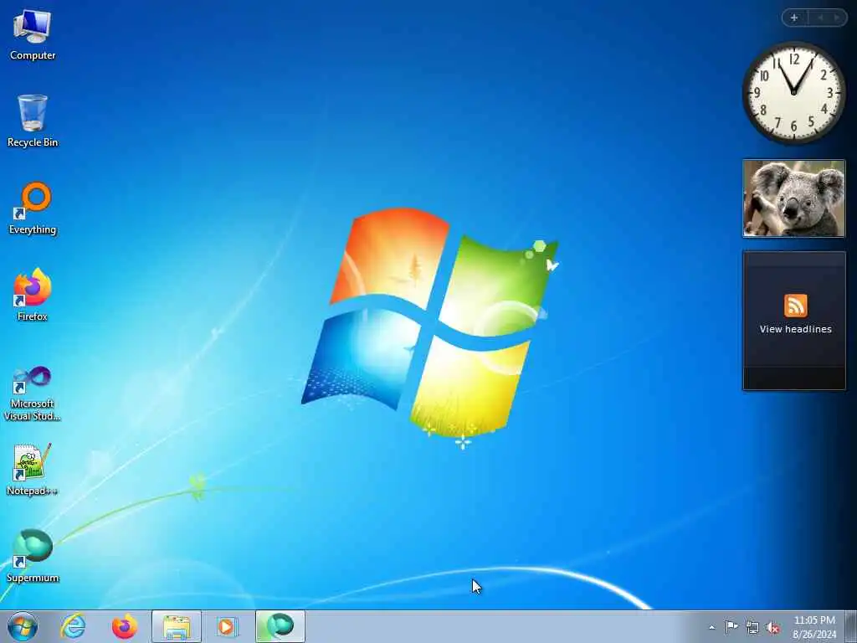
Task: Click the gadget next arrow button
Action: click(836, 18)
